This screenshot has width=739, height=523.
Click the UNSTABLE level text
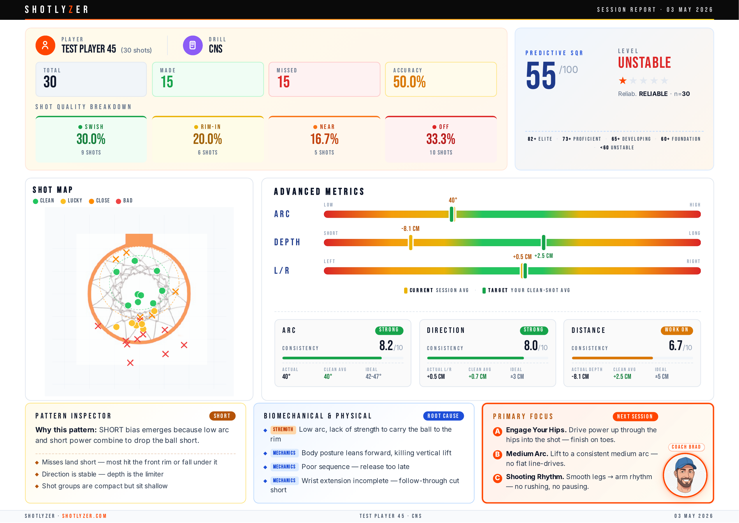coord(644,63)
